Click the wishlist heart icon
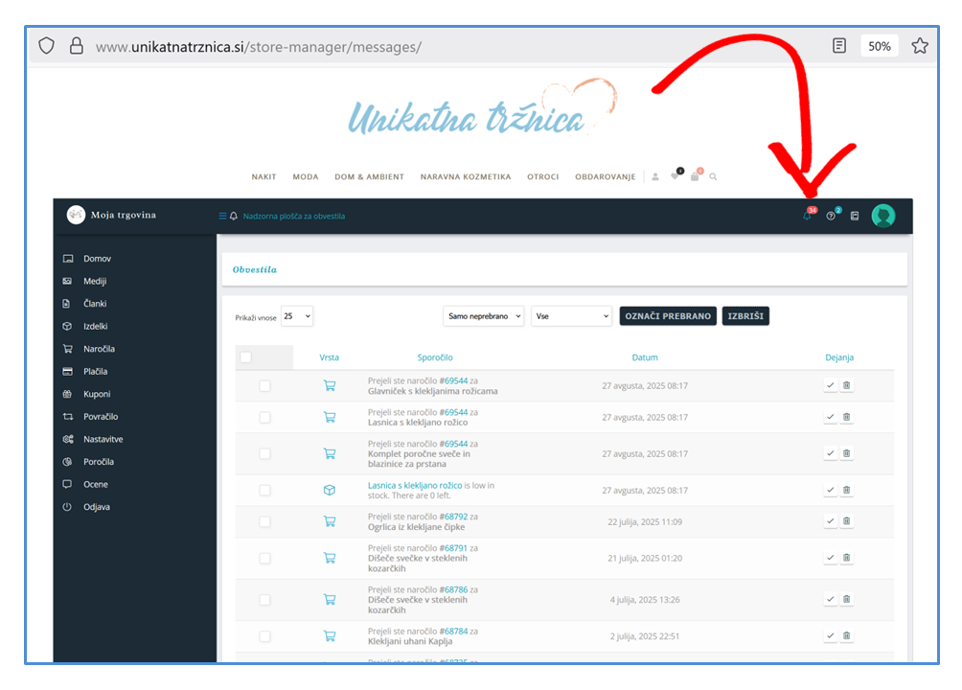This screenshot has width=962, height=690. pos(676,176)
